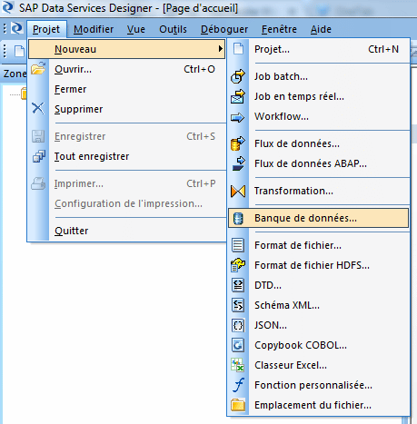The width and height of the screenshot is (417, 424).
Task: Click the Flux de données icon
Action: (238, 143)
